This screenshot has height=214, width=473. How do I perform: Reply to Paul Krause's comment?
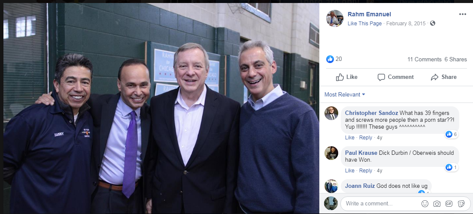click(x=365, y=171)
